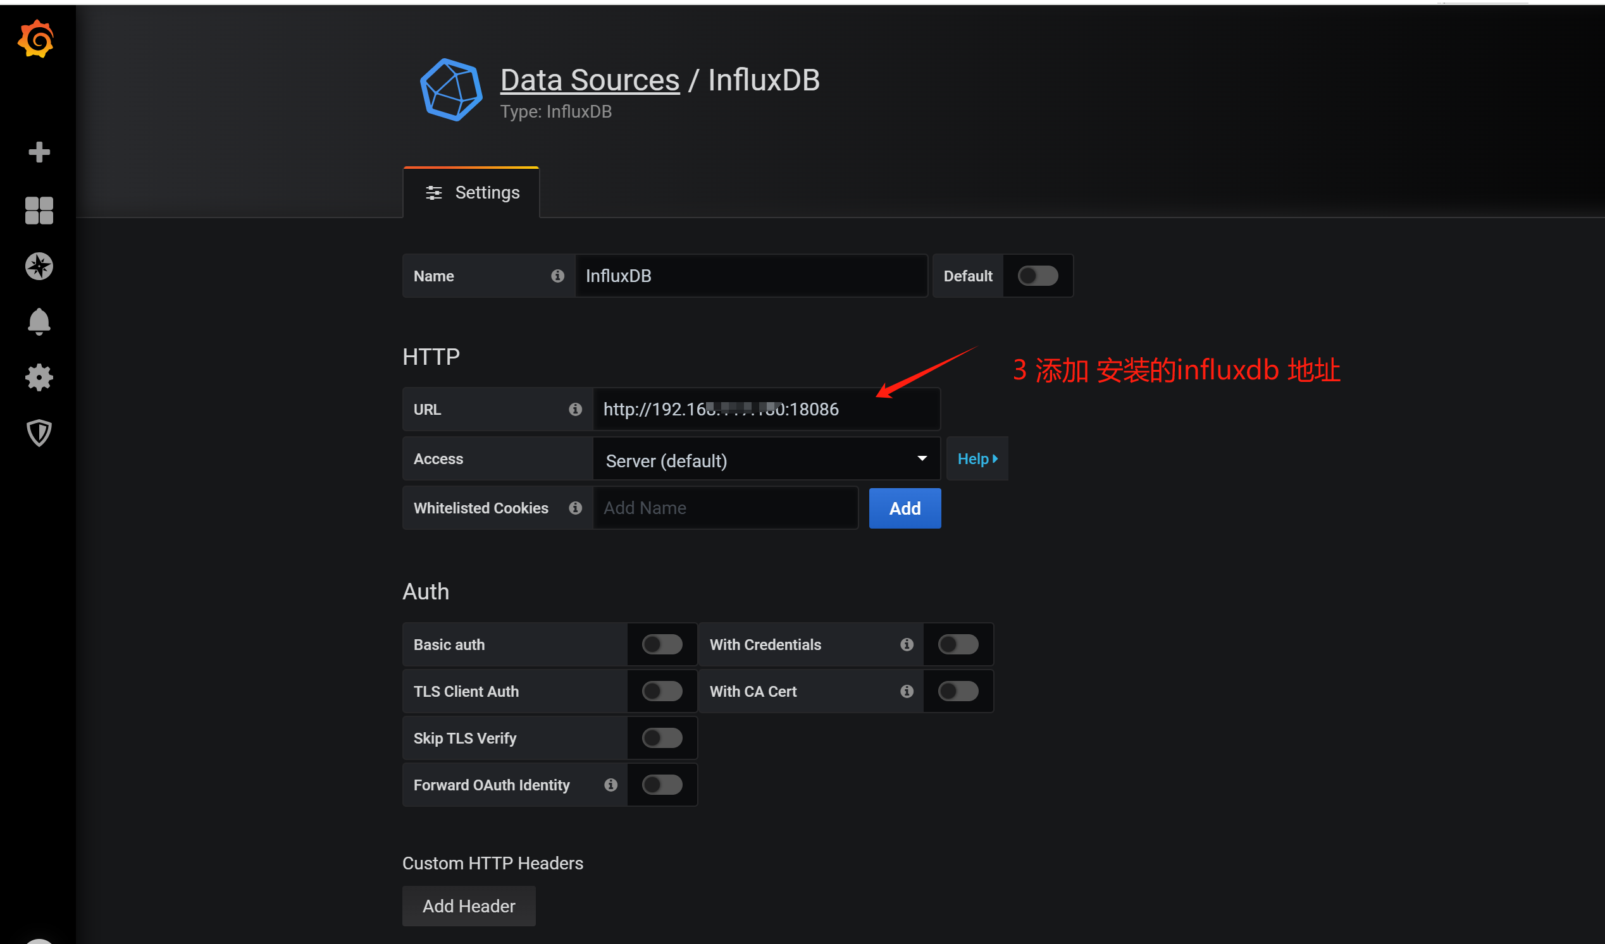This screenshot has height=944, width=1605.
Task: Click the Whitelisted Cookies info icon
Action: click(575, 508)
